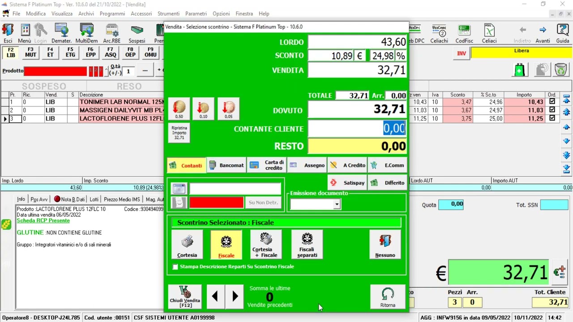
Task: Open the Sospesi toolbar icon
Action: point(137,34)
